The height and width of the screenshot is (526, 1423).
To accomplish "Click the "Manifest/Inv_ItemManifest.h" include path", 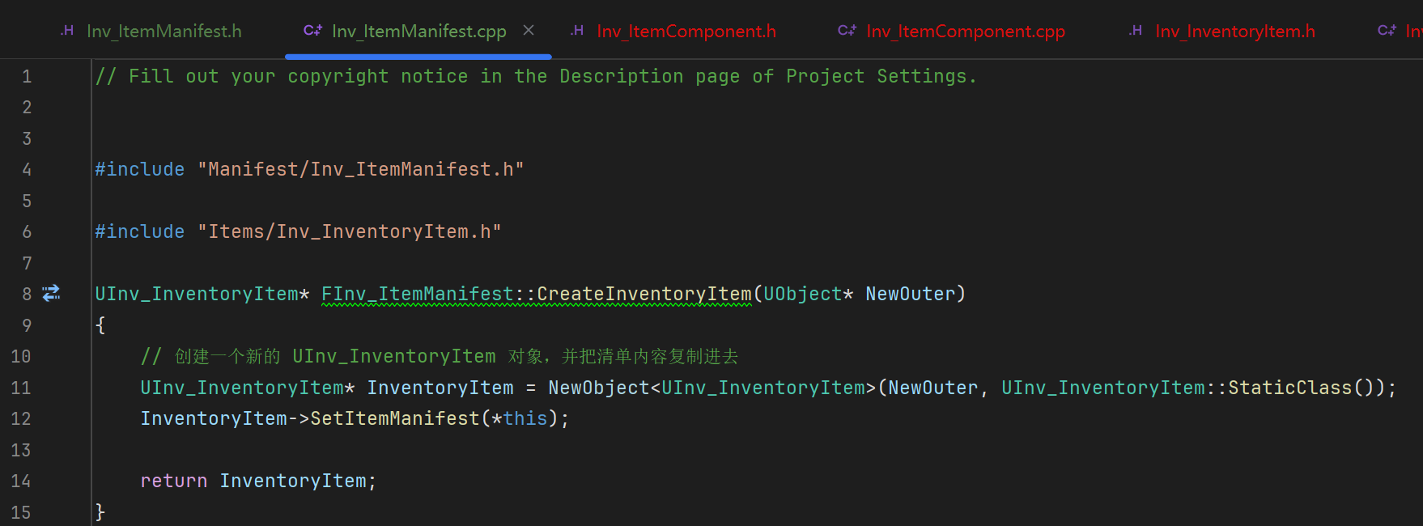I will [361, 169].
